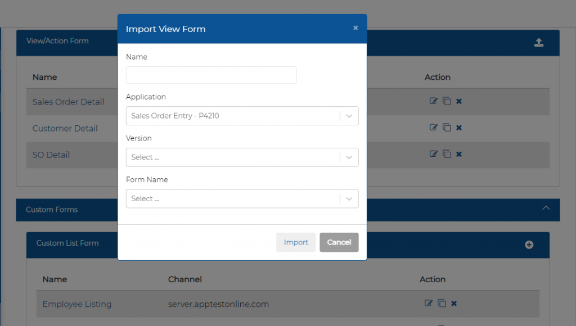This screenshot has height=326, width=576.
Task: Cancel the Import View Form dialog
Action: 339,242
